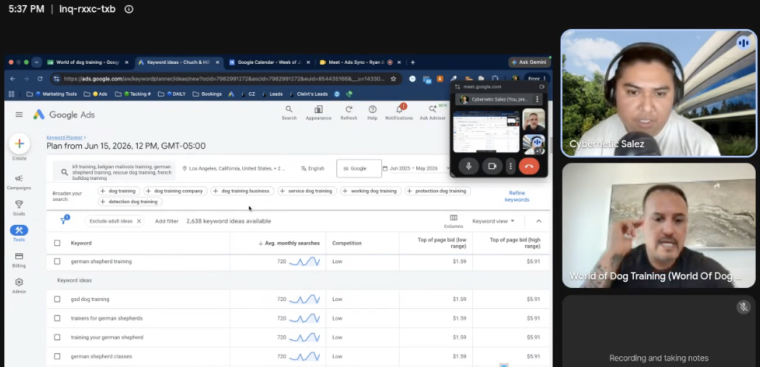Select Tools in the sidebar
The width and height of the screenshot is (760, 367).
19,234
